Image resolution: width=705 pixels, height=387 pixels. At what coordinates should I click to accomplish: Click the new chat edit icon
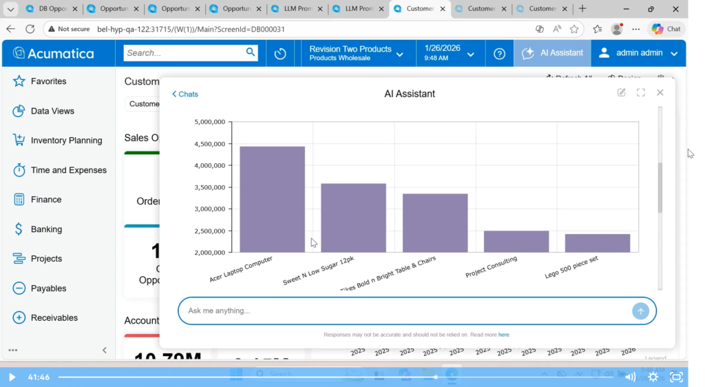pyautogui.click(x=622, y=93)
